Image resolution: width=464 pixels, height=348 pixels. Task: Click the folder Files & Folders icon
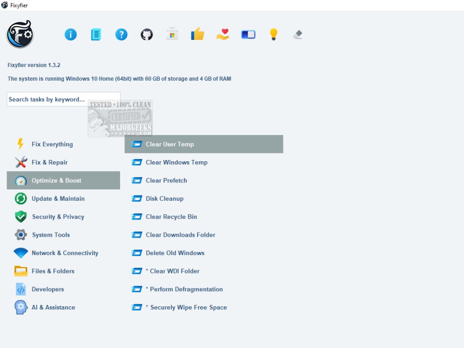click(x=21, y=271)
